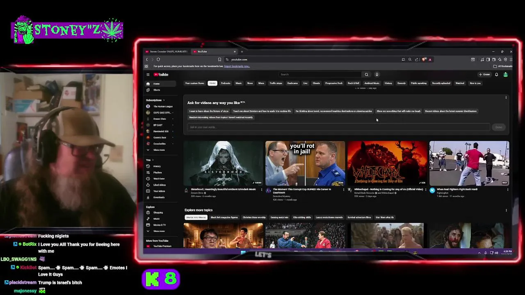Click the bookmark icon beside address bar
The width and height of the screenshot is (525, 295).
tap(219, 59)
